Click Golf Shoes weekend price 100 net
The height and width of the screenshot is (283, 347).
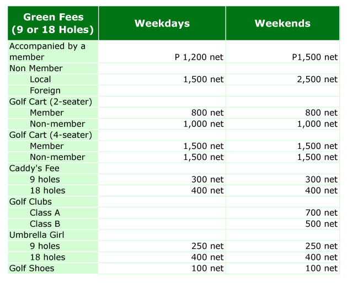321,269
